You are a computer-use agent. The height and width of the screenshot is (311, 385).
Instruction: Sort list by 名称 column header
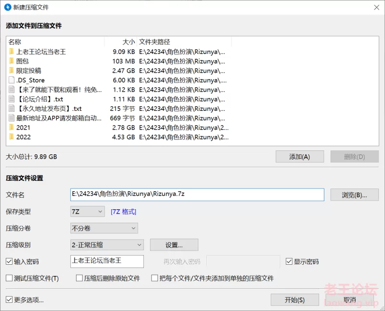(x=55, y=42)
